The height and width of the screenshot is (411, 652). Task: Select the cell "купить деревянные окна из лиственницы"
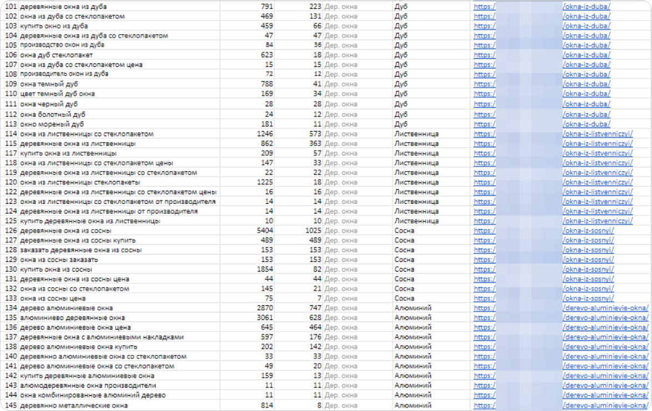90,221
